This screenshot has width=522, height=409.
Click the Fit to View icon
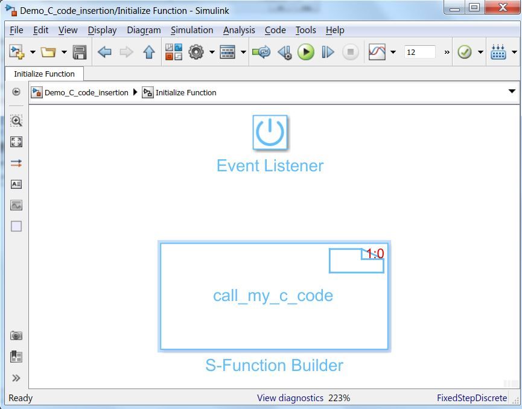tap(16, 142)
